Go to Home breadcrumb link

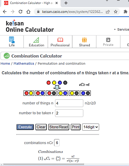tap(5, 64)
